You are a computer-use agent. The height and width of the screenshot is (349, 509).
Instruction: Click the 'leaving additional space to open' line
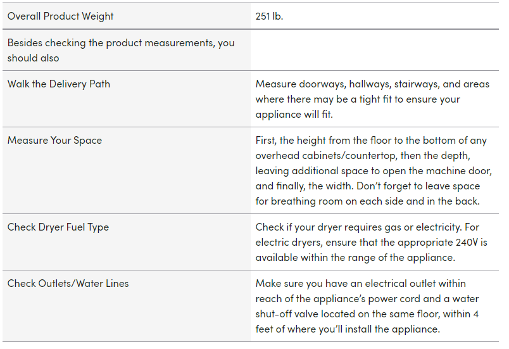374,171
